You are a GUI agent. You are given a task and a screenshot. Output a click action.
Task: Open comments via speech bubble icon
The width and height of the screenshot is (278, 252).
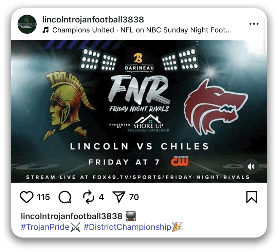pyautogui.click(x=65, y=197)
